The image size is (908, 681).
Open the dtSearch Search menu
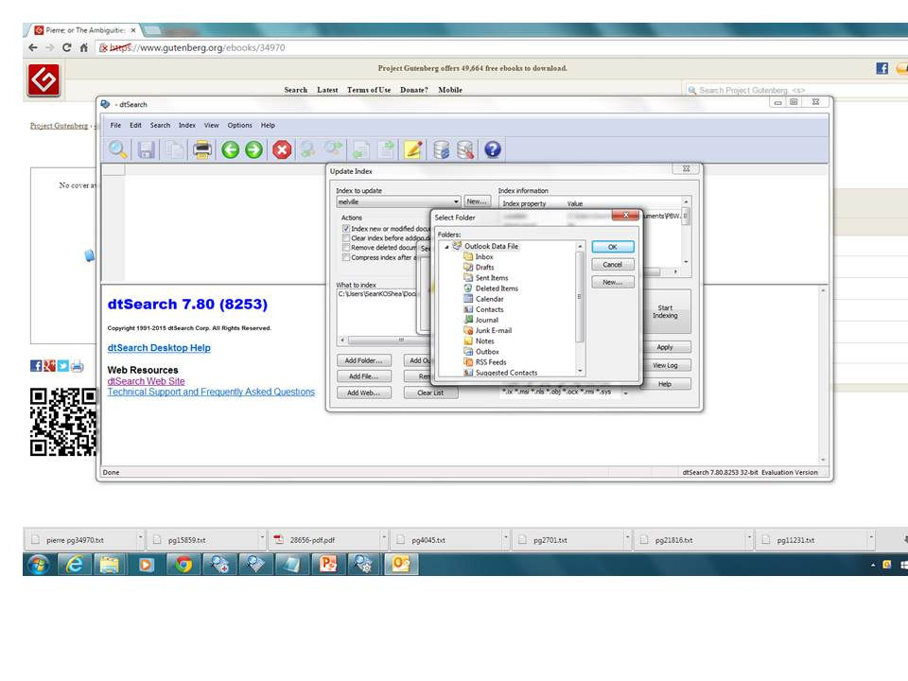161,125
